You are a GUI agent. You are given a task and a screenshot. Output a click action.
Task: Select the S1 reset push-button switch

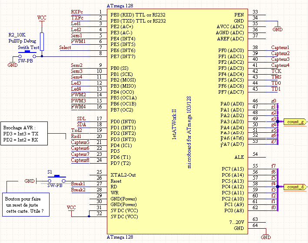click(56, 177)
